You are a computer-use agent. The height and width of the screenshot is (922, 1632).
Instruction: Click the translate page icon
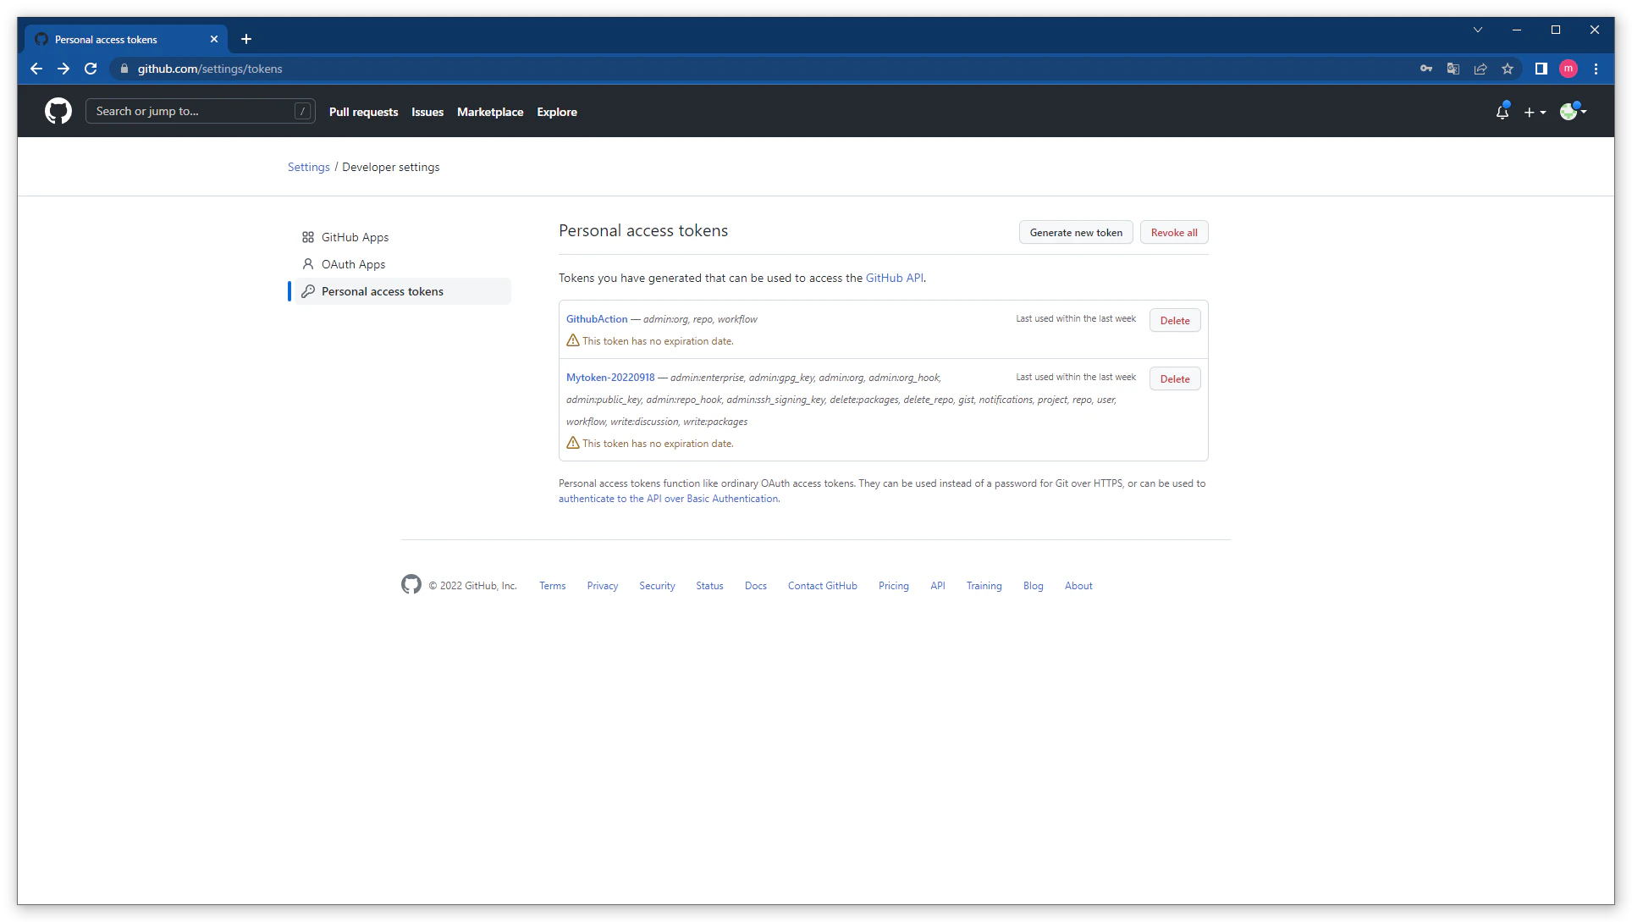coord(1453,69)
